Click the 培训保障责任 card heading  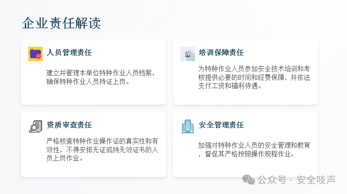[221, 53]
